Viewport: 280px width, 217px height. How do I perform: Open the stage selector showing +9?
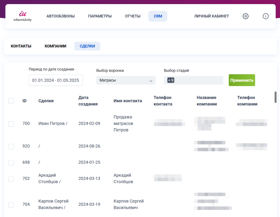pyautogui.click(x=194, y=80)
